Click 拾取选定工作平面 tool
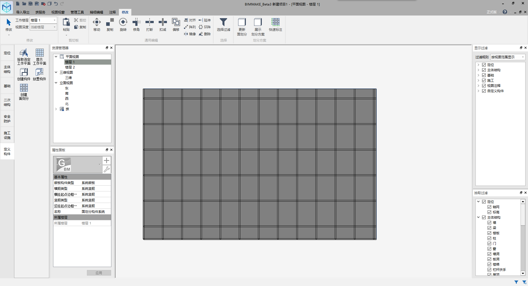528x286 pixels. (x=24, y=57)
